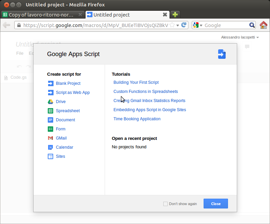Create script for Sites link
This screenshot has height=224, width=270.
pos(60,156)
